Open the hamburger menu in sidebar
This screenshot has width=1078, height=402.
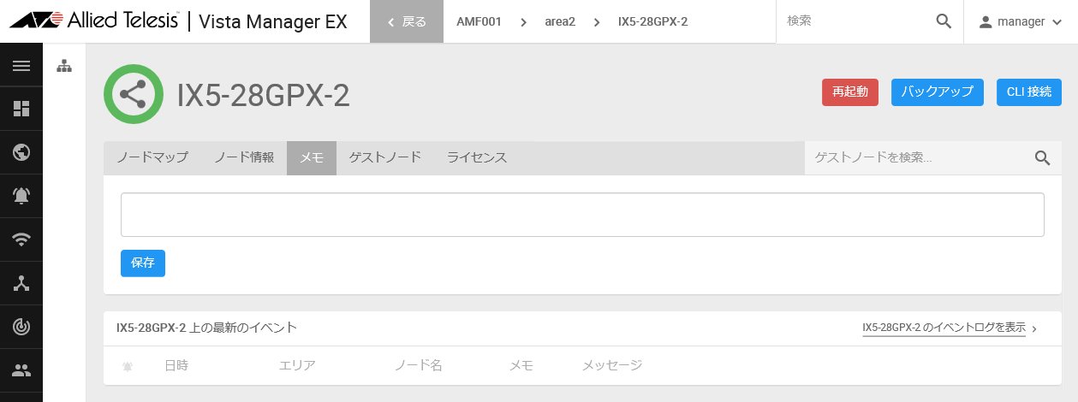tap(21, 65)
